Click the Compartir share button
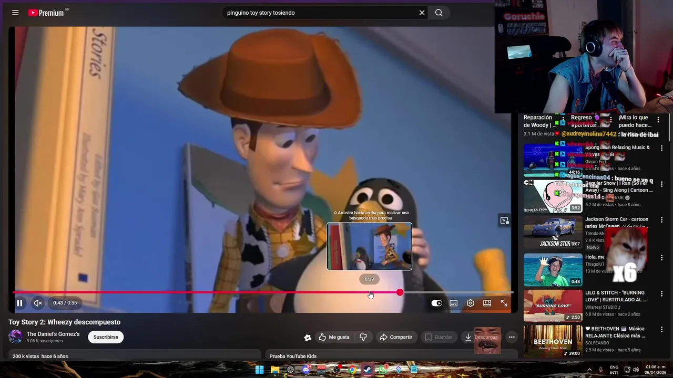Screen dimensions: 673x378 click(x=396, y=337)
